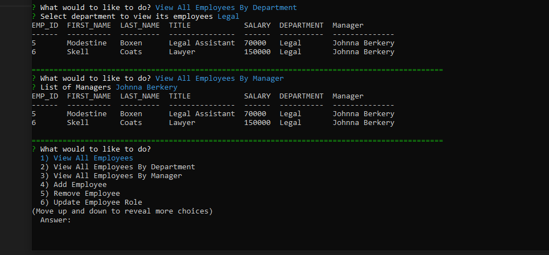Click 'Lawyer' title in second table
The width and height of the screenshot is (549, 255).
pyautogui.click(x=182, y=123)
